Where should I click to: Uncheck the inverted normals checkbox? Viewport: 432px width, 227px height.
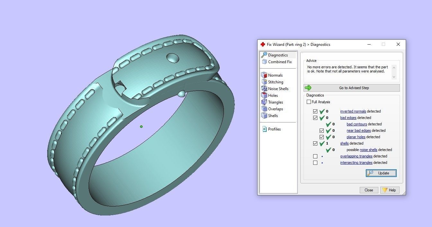pyautogui.click(x=315, y=111)
